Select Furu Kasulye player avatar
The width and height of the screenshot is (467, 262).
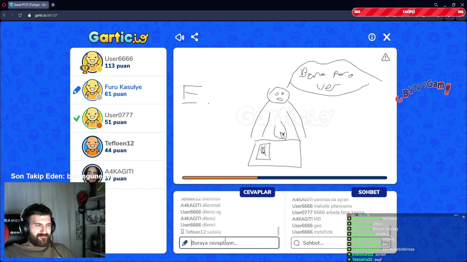pyautogui.click(x=92, y=90)
